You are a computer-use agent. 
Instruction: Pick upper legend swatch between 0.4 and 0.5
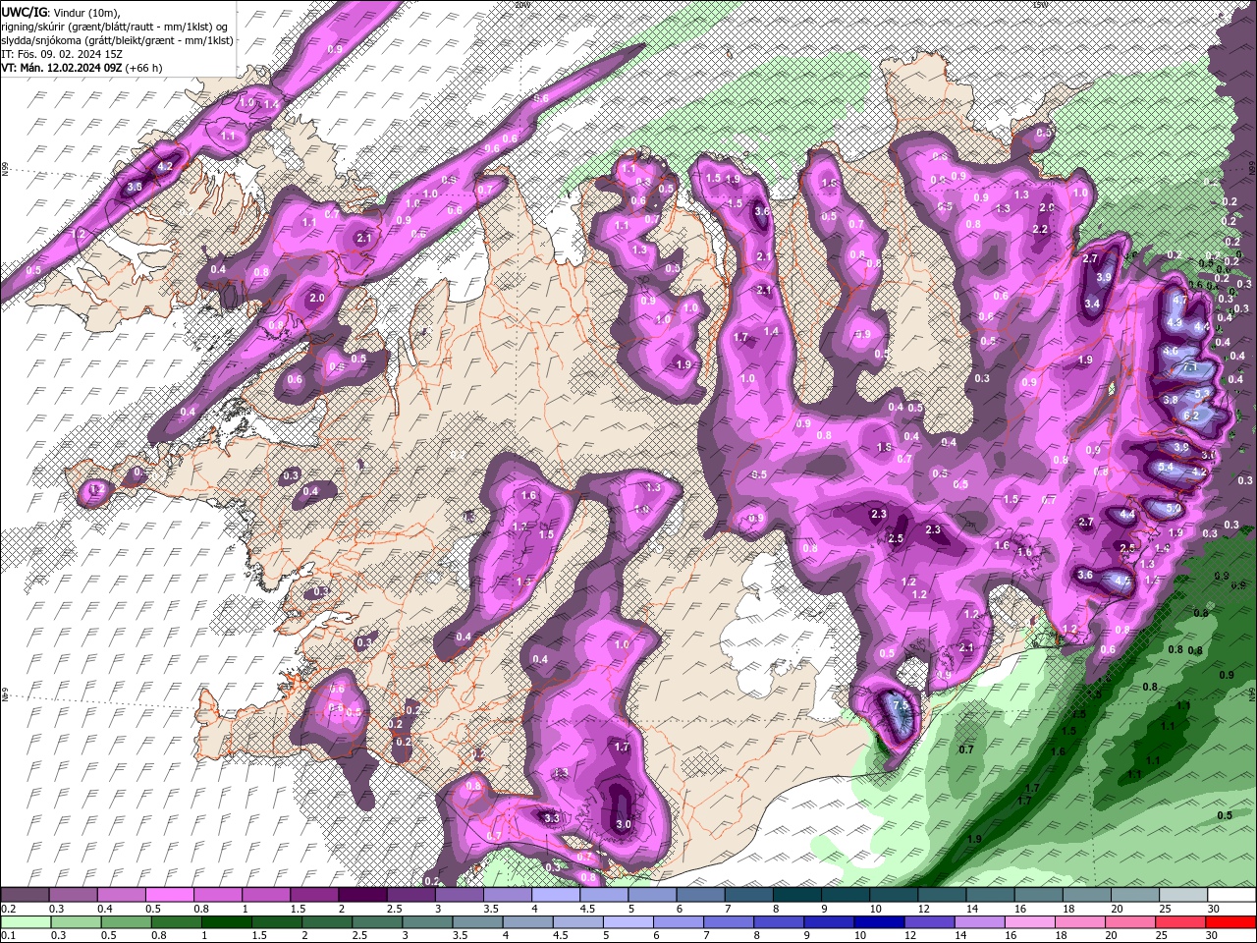pyautogui.click(x=122, y=894)
